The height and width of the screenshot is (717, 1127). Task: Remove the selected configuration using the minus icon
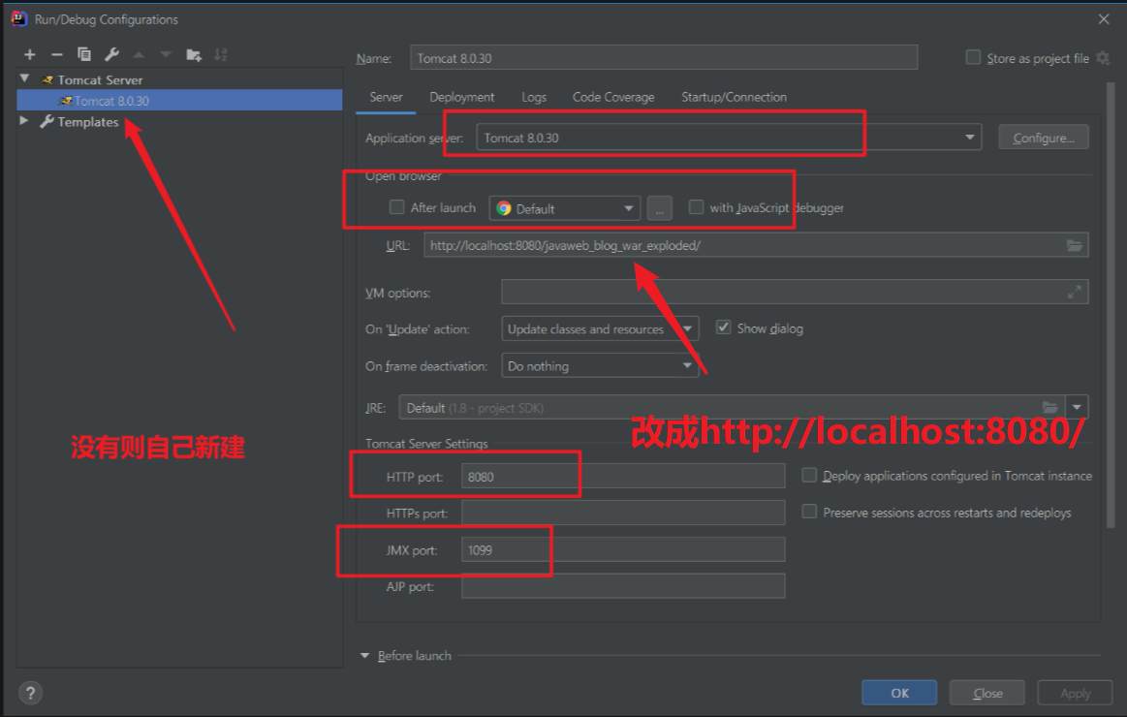click(x=57, y=54)
